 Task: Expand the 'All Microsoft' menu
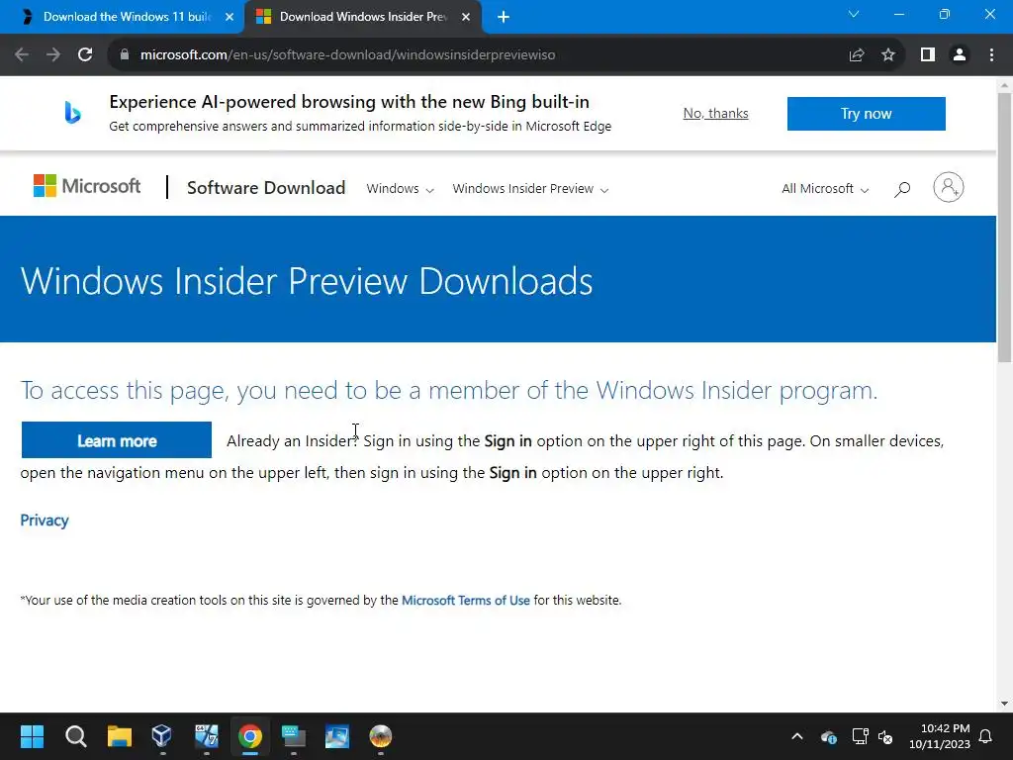pyautogui.click(x=825, y=189)
